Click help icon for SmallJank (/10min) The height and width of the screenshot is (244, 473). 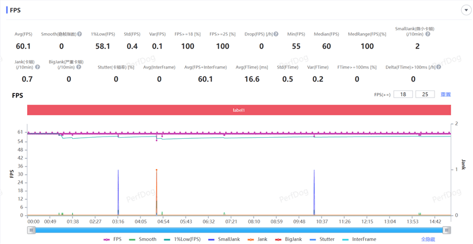[427, 34]
